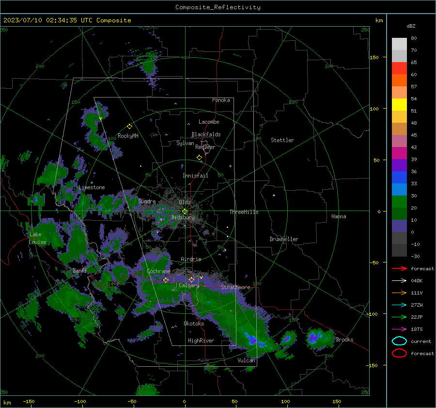Click the Sundre town label
This screenshot has height=408, width=436.
(147, 201)
